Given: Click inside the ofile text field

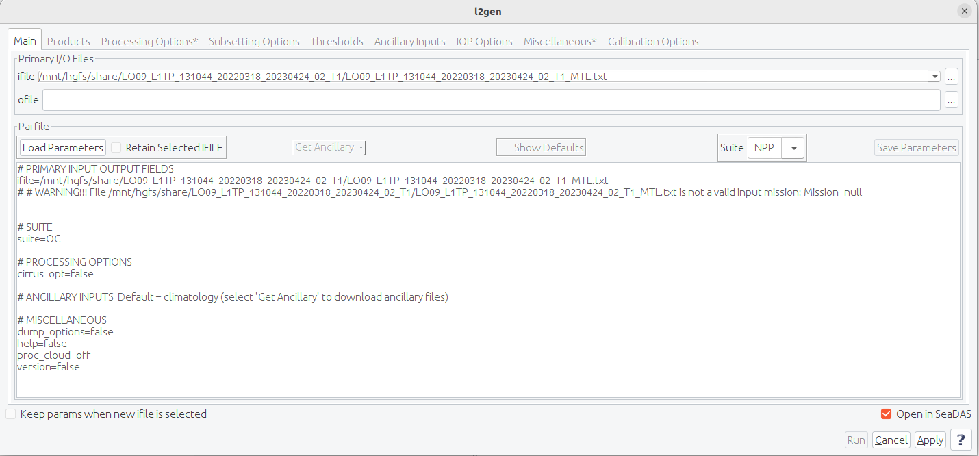Looking at the screenshot, I should pyautogui.click(x=490, y=100).
